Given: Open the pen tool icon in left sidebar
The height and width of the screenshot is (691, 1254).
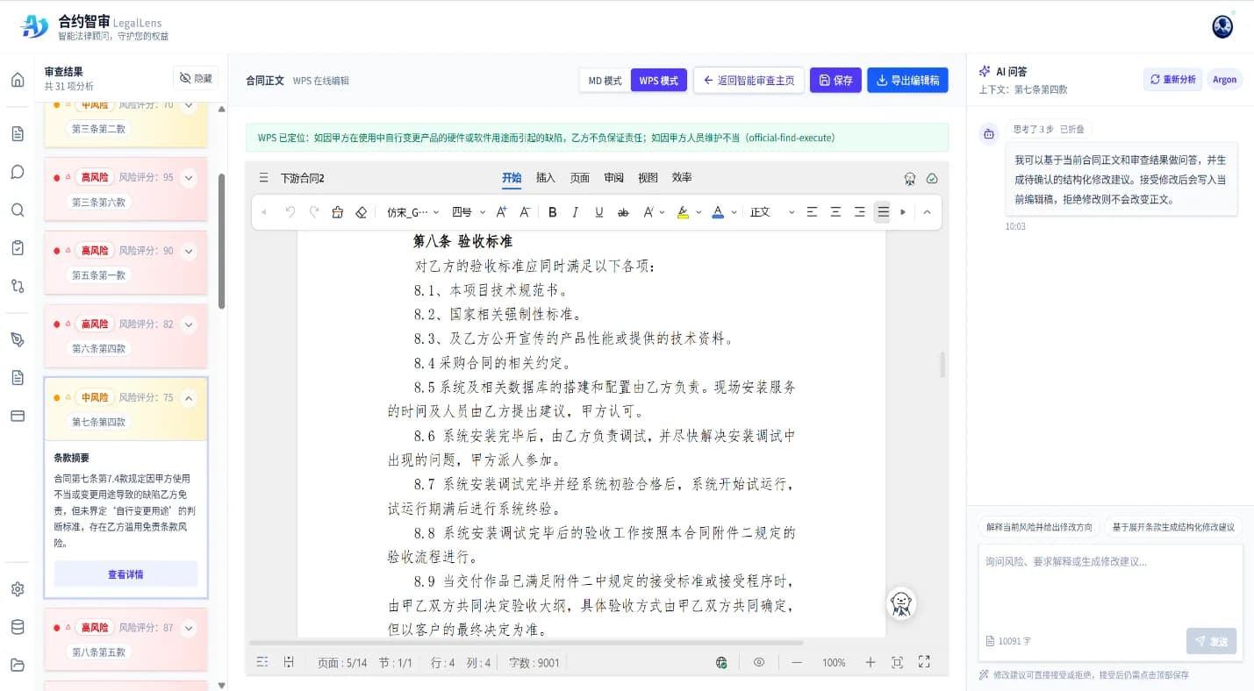Looking at the screenshot, I should 18,339.
